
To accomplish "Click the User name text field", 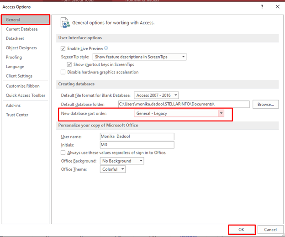I will point(137,137).
